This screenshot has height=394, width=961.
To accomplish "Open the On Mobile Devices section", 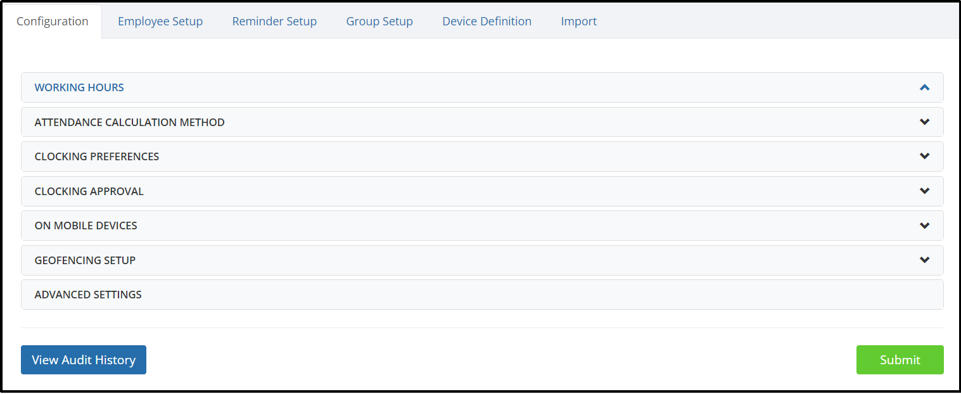I will (86, 226).
